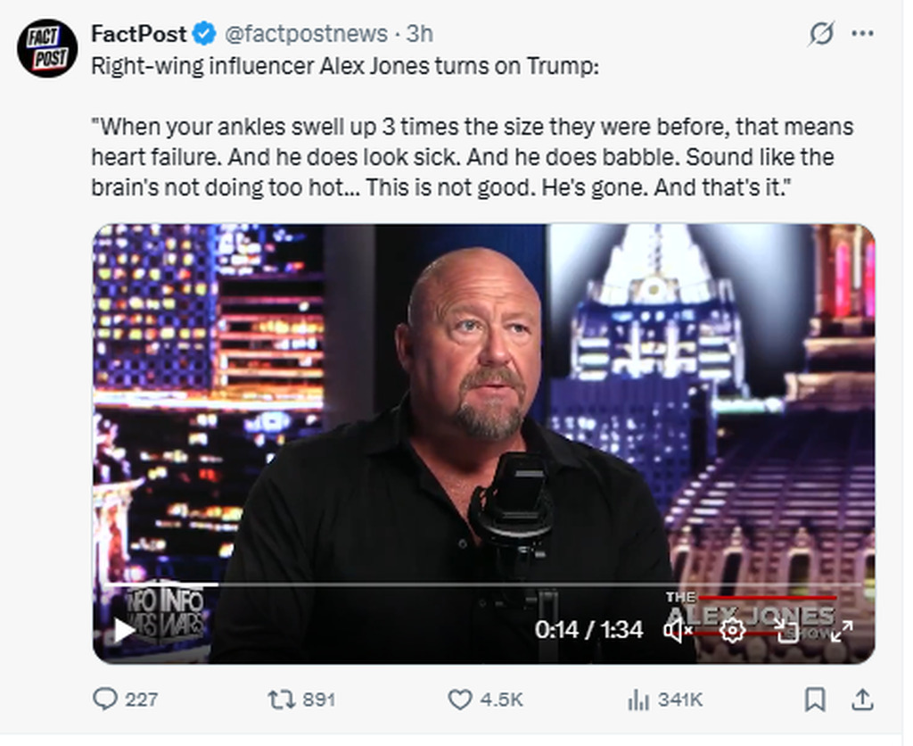The width and height of the screenshot is (913, 746).
Task: Like the post with 4.5K likes
Action: (459, 700)
